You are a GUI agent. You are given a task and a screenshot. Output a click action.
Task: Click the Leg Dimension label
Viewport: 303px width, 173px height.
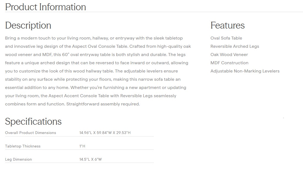(18, 160)
